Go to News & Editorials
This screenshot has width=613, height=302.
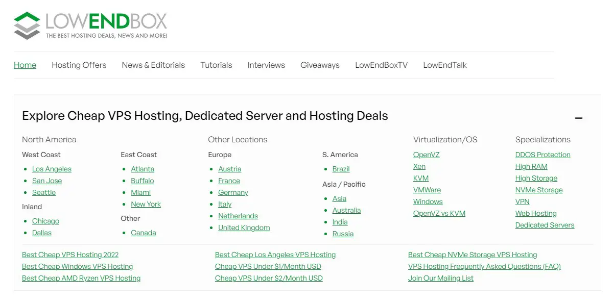click(x=153, y=65)
